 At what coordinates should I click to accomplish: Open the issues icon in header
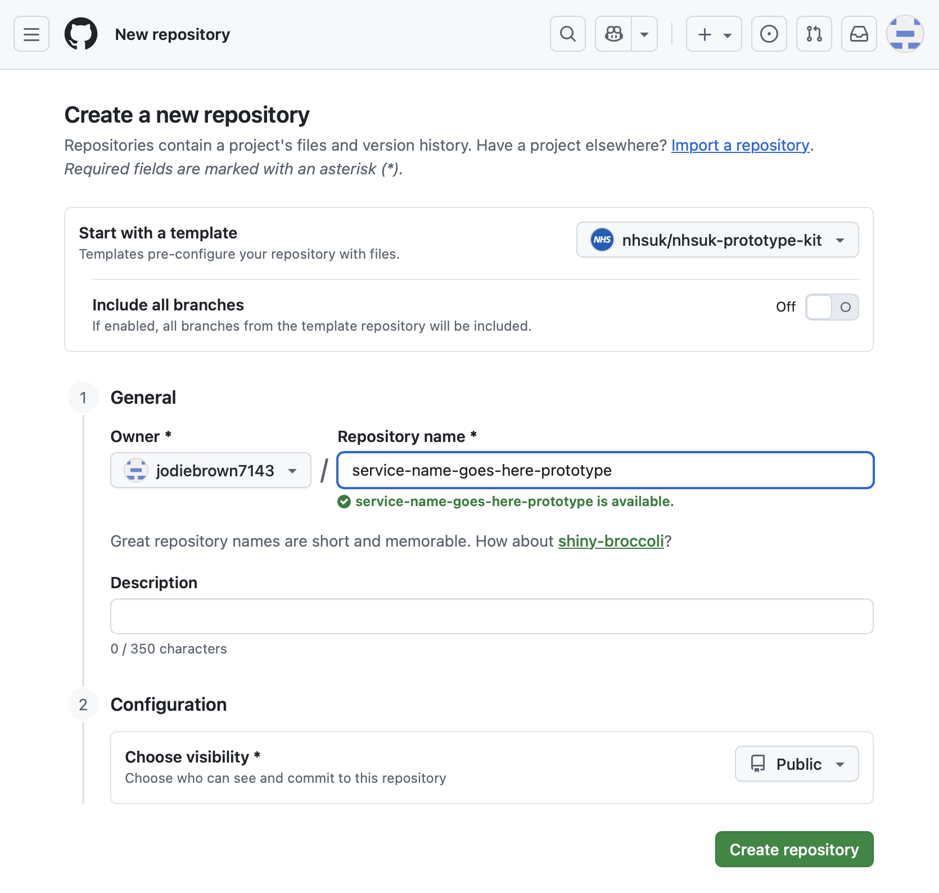[x=769, y=34]
